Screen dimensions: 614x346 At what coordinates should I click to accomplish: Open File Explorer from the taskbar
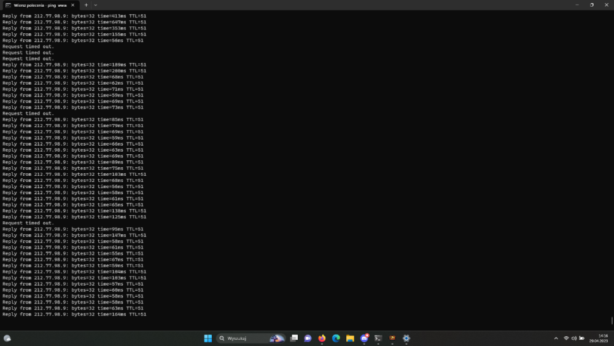tap(350, 338)
